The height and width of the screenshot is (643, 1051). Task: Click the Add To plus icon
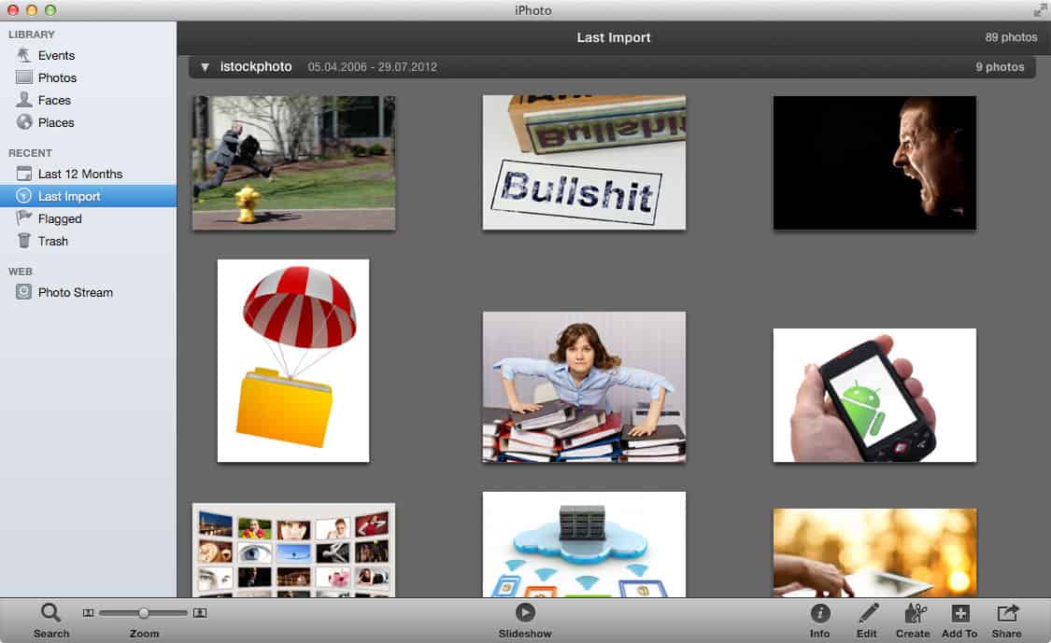coord(959,613)
